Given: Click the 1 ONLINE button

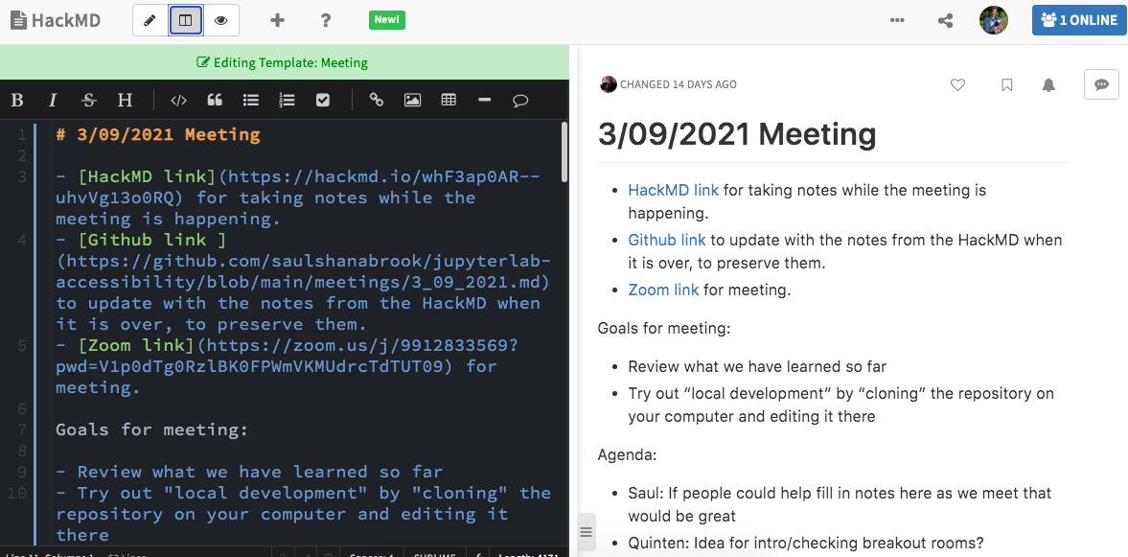Looking at the screenshot, I should tap(1079, 19).
